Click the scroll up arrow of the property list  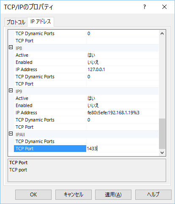click(162, 33)
